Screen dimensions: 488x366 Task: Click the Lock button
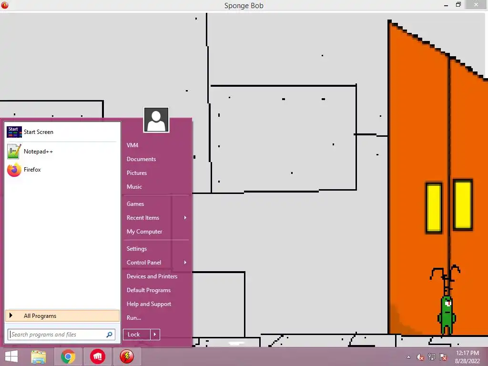(137, 335)
